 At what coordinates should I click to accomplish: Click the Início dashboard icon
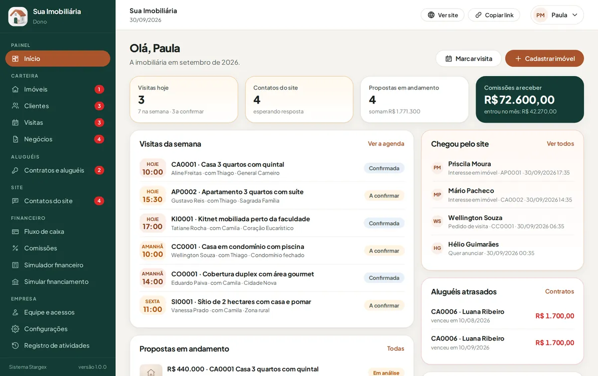coord(15,59)
